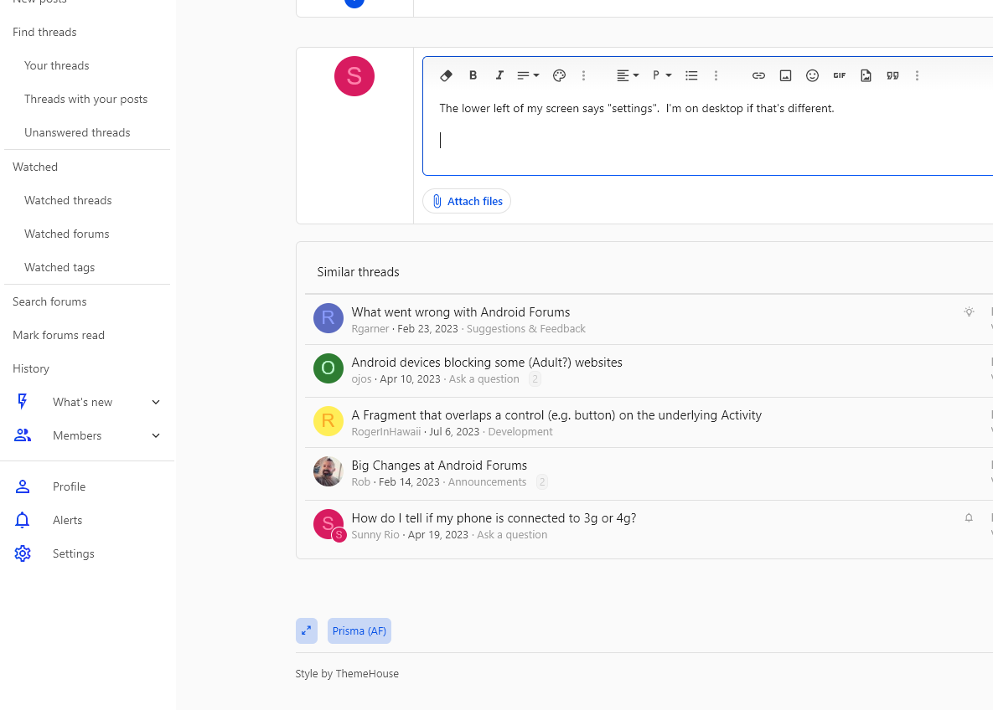993x710 pixels.
Task: Insert an image into the reply
Action: point(785,75)
